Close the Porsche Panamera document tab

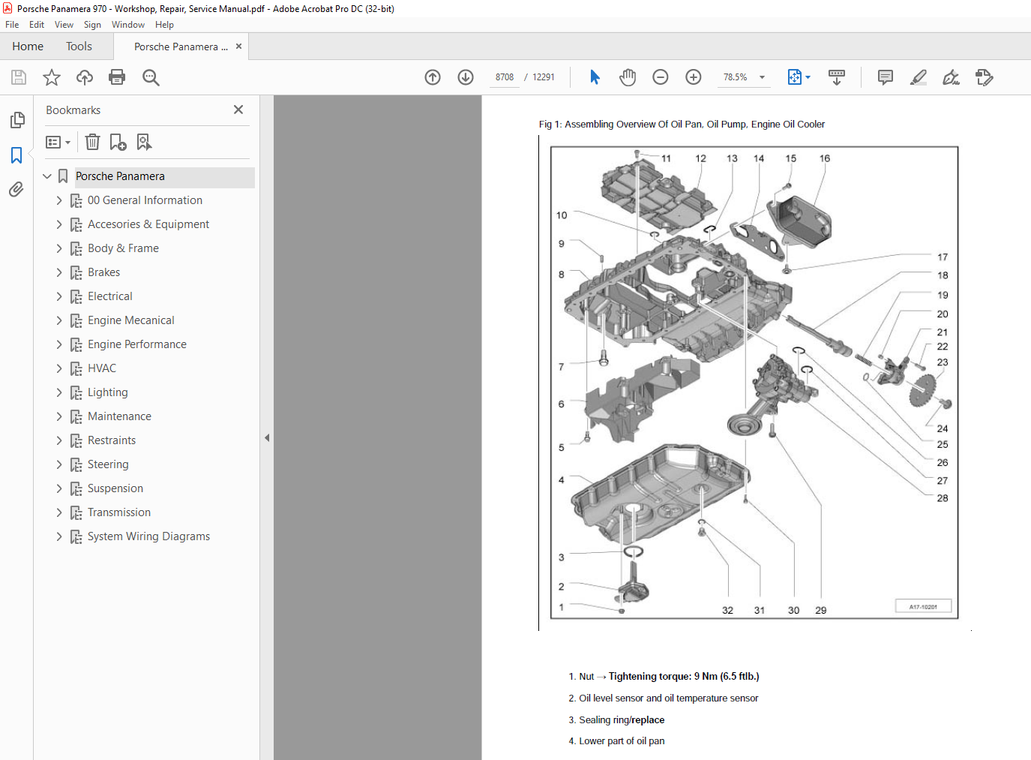[x=238, y=47]
